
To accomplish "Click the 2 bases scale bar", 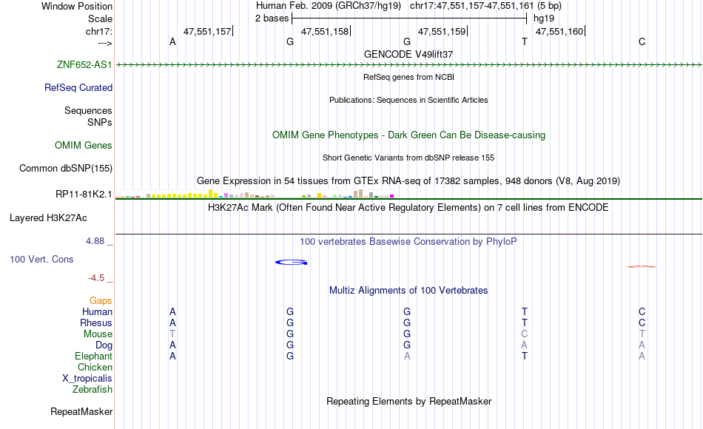I will pos(409,18).
